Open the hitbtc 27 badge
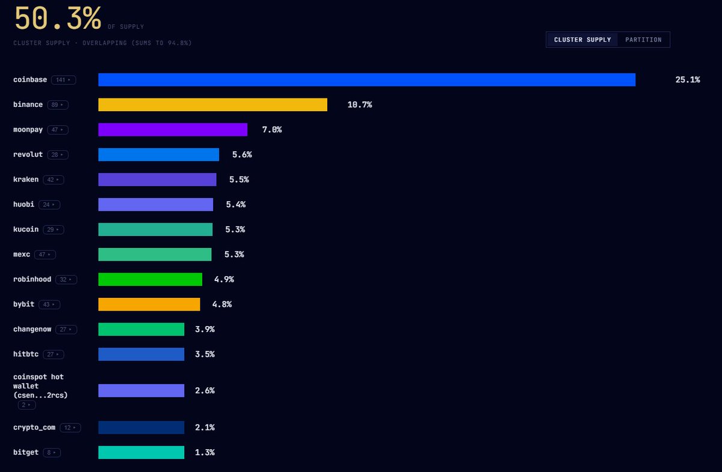Screen dimensions: 722x472 tap(54, 354)
